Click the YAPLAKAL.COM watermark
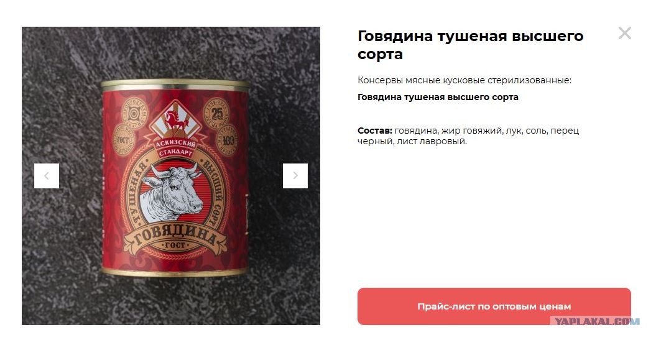 click(x=595, y=321)
